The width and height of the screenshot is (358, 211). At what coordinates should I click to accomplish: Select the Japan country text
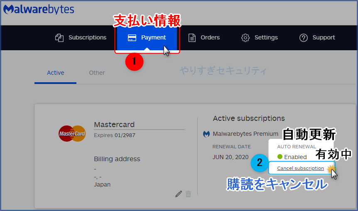(x=102, y=184)
